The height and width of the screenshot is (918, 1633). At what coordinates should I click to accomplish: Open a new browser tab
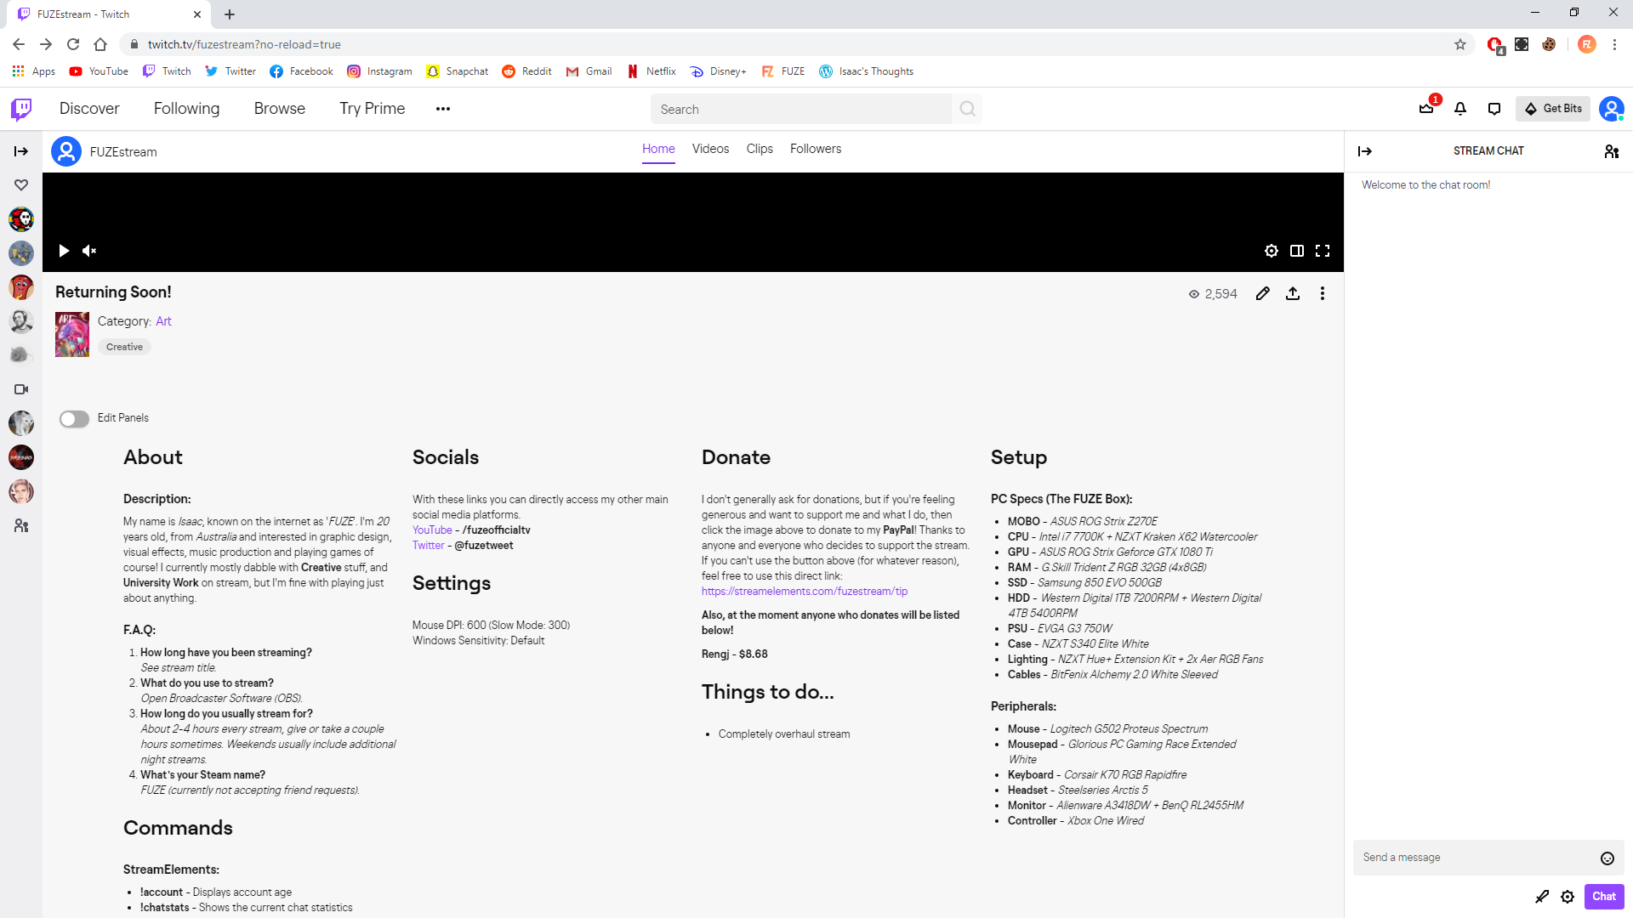(x=230, y=14)
